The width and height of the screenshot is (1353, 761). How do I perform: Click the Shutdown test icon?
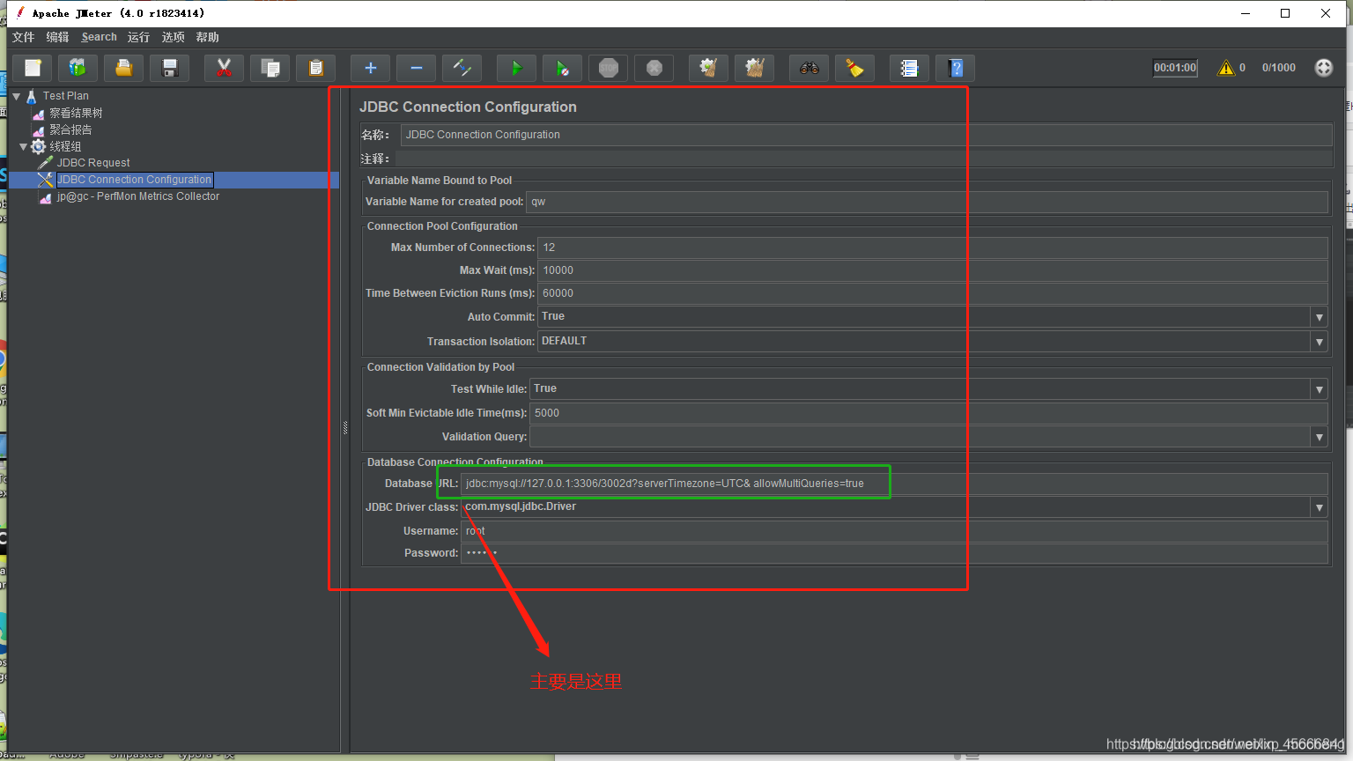654,68
